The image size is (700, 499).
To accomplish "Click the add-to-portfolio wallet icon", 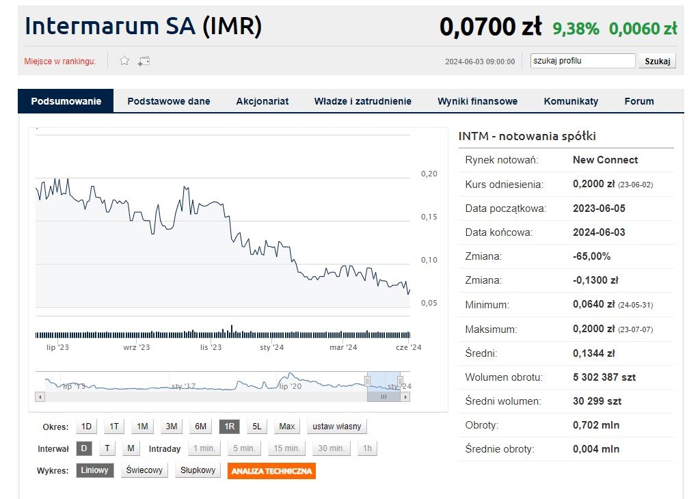I will click(144, 61).
